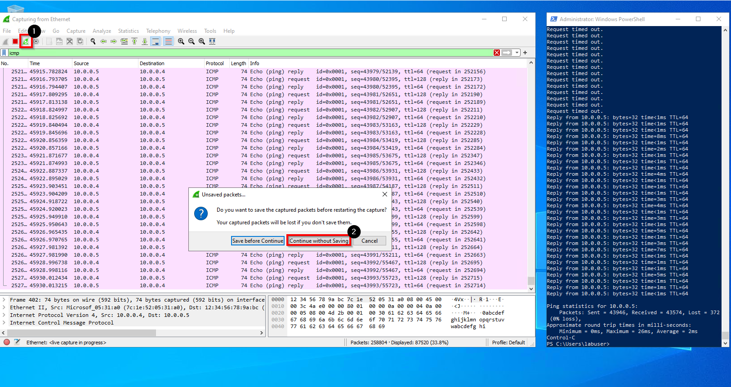Cancel the Unsaved packets dialog

(x=370, y=241)
